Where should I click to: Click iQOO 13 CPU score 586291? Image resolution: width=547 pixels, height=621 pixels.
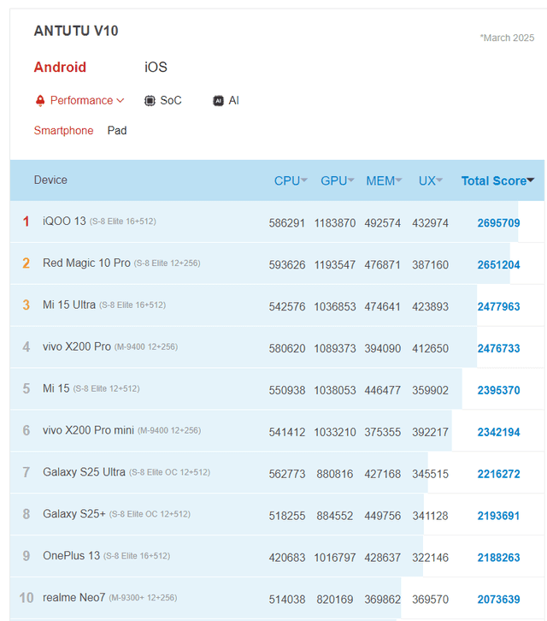click(x=287, y=223)
